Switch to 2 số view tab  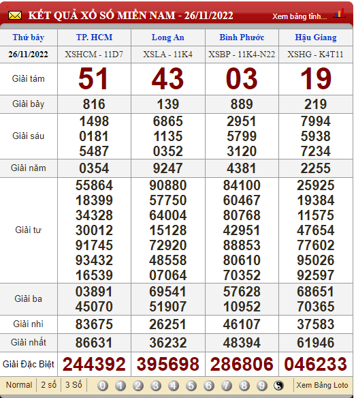[49, 385]
